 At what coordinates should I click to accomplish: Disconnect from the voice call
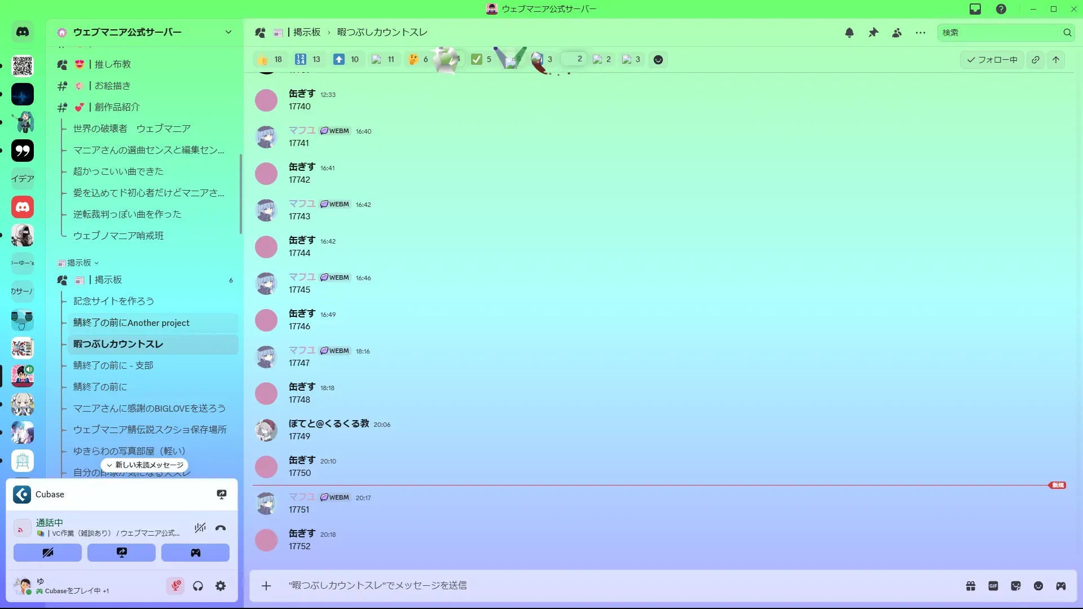point(221,528)
